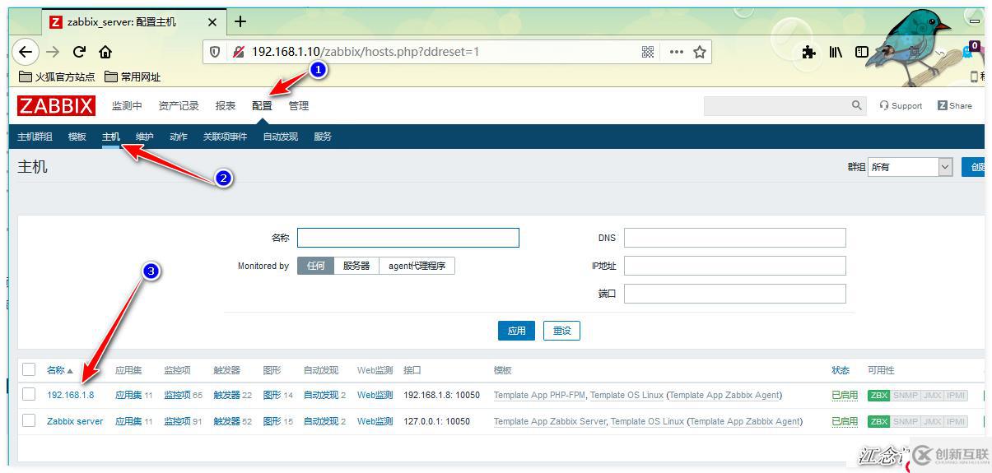Close the zabbix_server browser tab
Image resolution: width=992 pixels, height=473 pixels.
(212, 22)
